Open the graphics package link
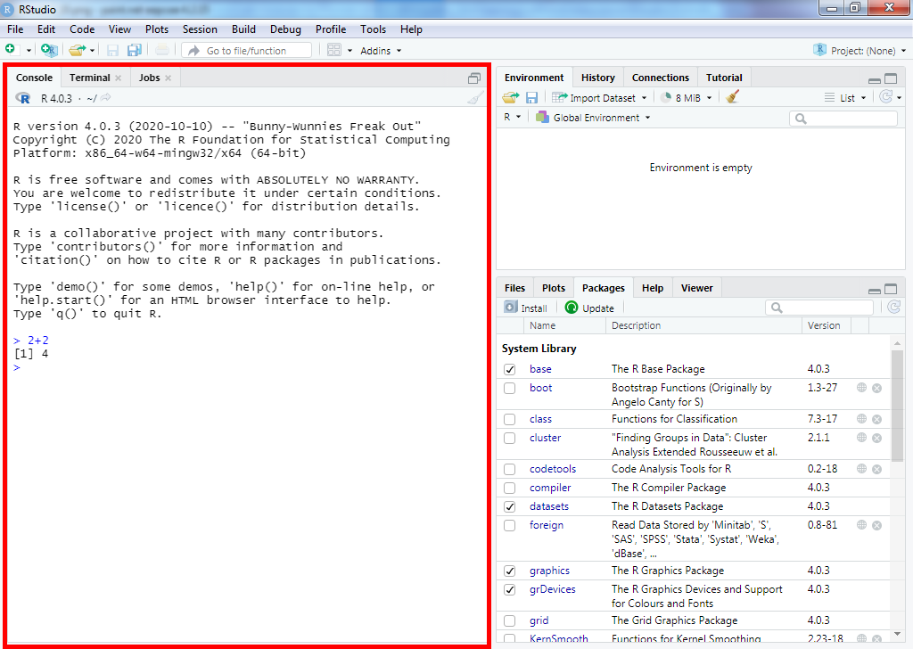This screenshot has height=649, width=913. coord(549,571)
